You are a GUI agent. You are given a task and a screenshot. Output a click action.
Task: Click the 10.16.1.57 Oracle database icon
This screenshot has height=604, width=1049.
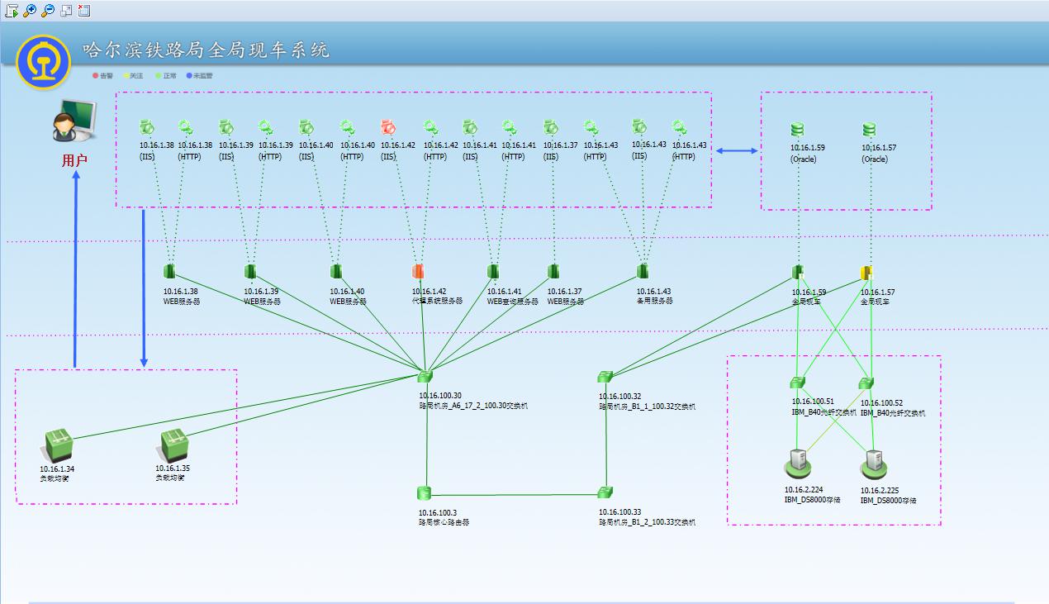[869, 130]
